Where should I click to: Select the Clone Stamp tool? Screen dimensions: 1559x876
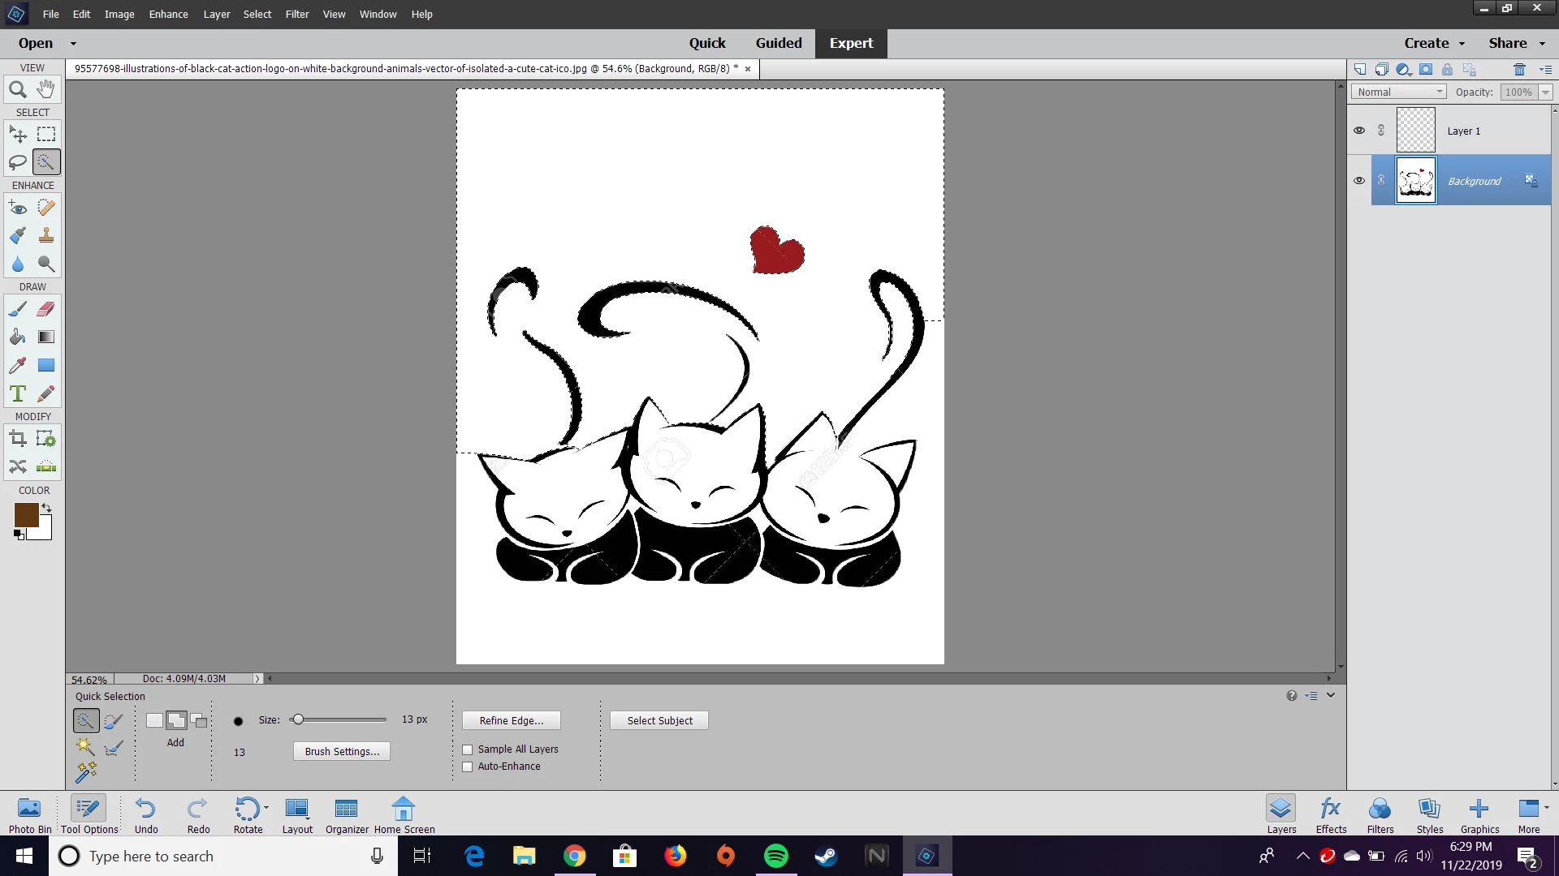(46, 236)
